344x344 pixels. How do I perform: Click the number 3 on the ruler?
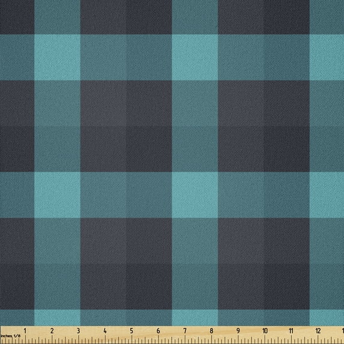(78, 331)
